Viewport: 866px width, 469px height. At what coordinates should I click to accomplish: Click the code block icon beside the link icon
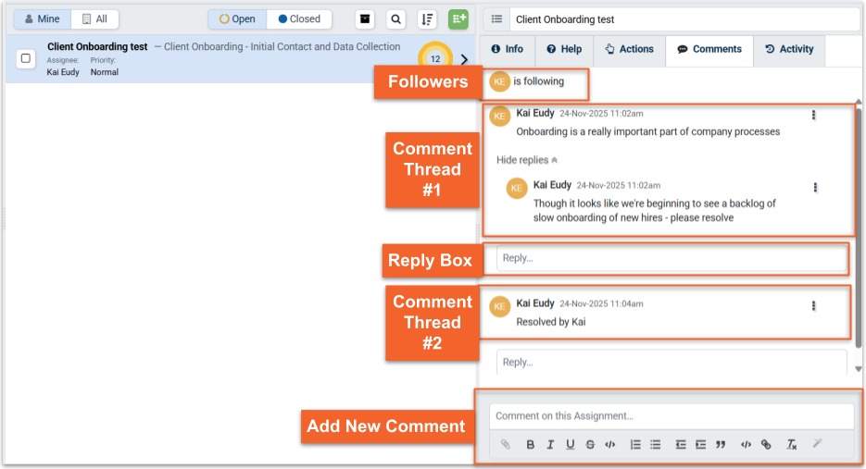pyautogui.click(x=746, y=444)
